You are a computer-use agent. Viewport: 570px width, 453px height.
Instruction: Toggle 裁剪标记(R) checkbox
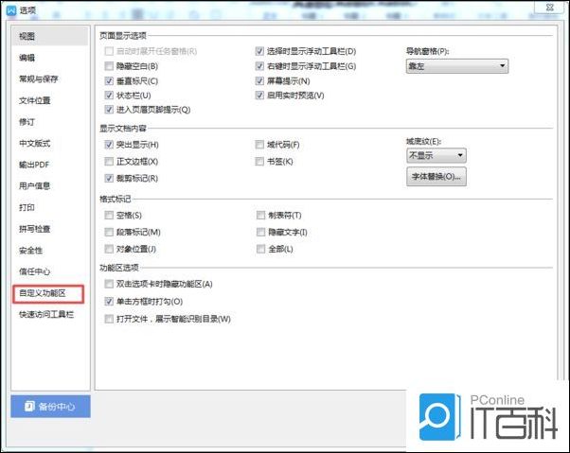[109, 178]
